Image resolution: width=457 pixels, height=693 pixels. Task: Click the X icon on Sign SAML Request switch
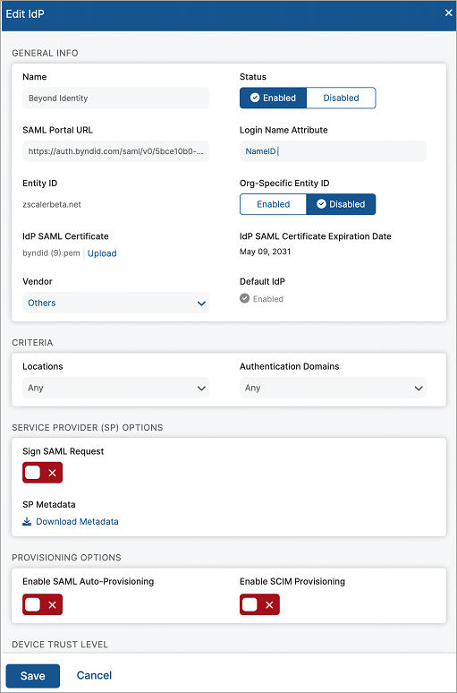pos(52,473)
